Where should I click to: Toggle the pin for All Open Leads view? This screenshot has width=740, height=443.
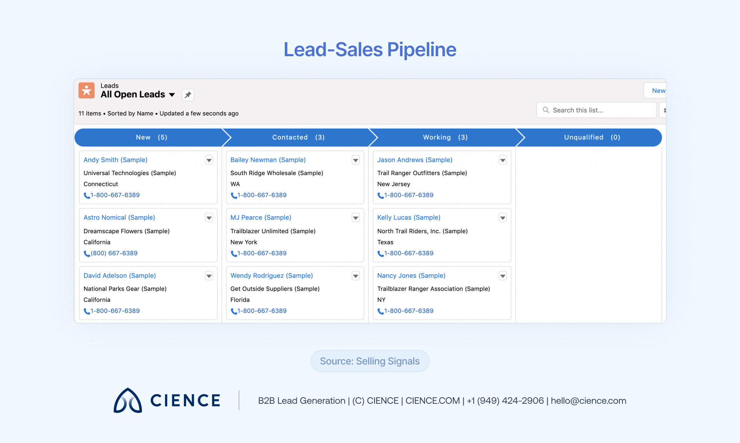click(188, 95)
